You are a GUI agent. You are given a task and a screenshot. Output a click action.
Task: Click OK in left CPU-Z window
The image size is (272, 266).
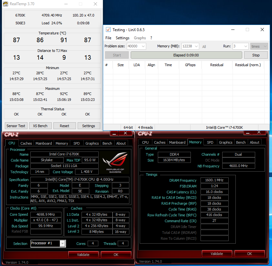tap(116, 255)
